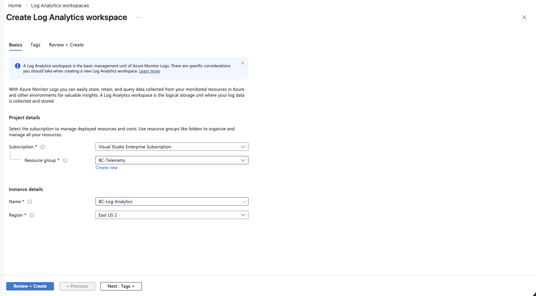
Task: Click the Name field info icon
Action: coord(30,202)
